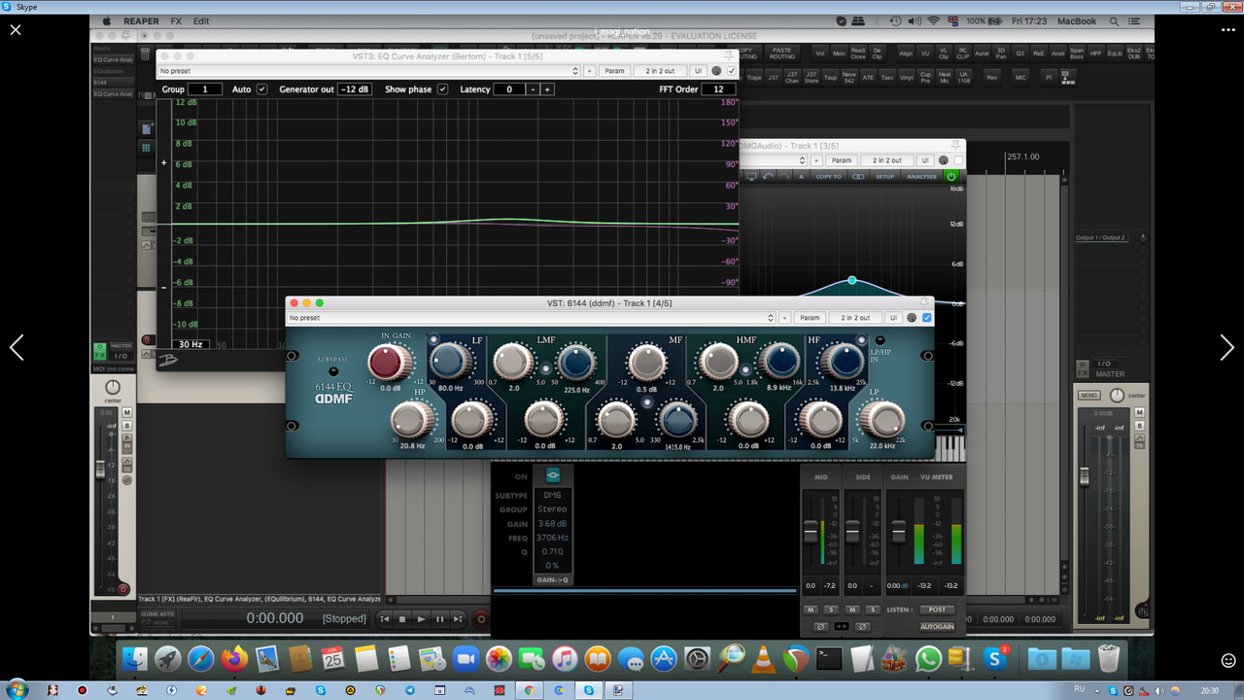This screenshot has height=700, width=1244.
Task: Click the HPF toolbar button
Action: coord(1095,53)
